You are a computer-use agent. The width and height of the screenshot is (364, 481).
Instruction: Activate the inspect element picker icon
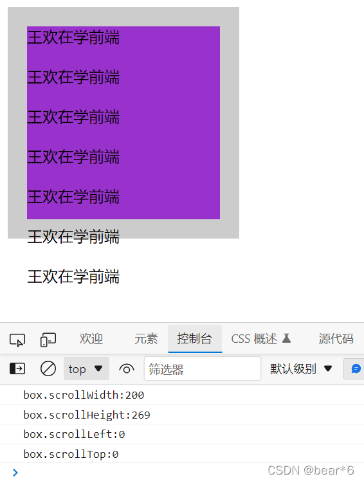click(x=17, y=340)
